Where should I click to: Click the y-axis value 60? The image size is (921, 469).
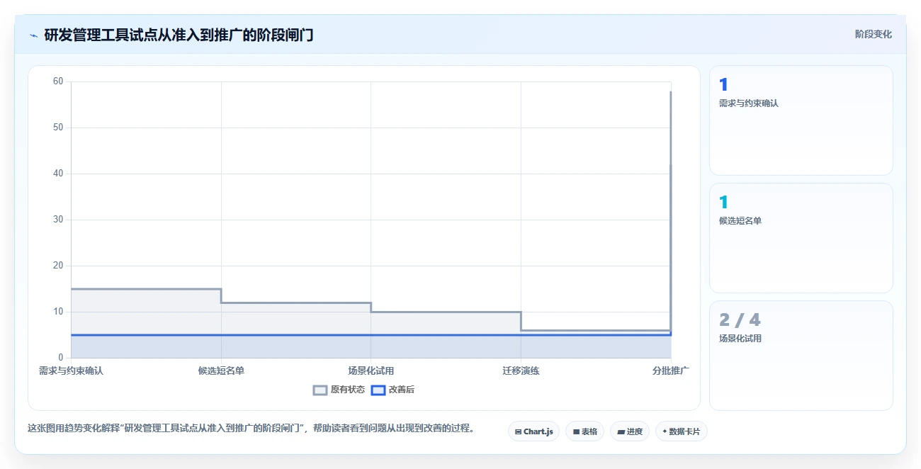[x=58, y=81]
